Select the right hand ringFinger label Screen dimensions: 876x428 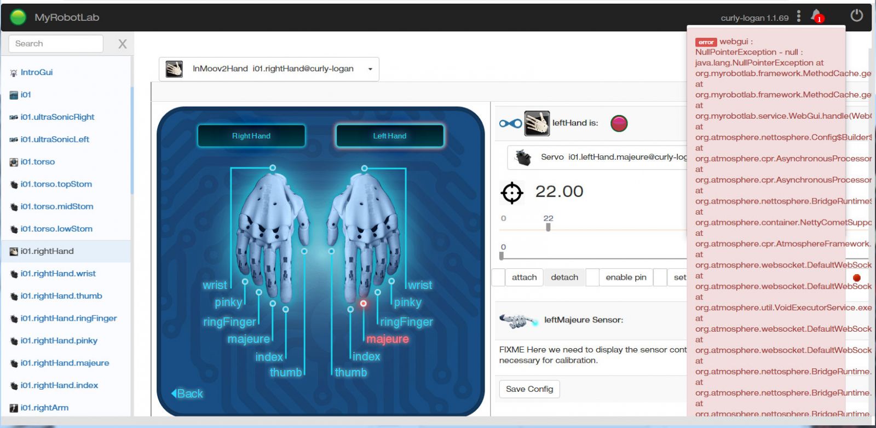229,322
